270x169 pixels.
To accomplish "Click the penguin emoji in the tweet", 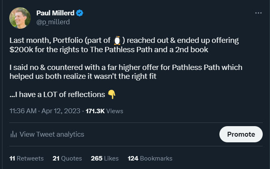I will coord(117,40).
